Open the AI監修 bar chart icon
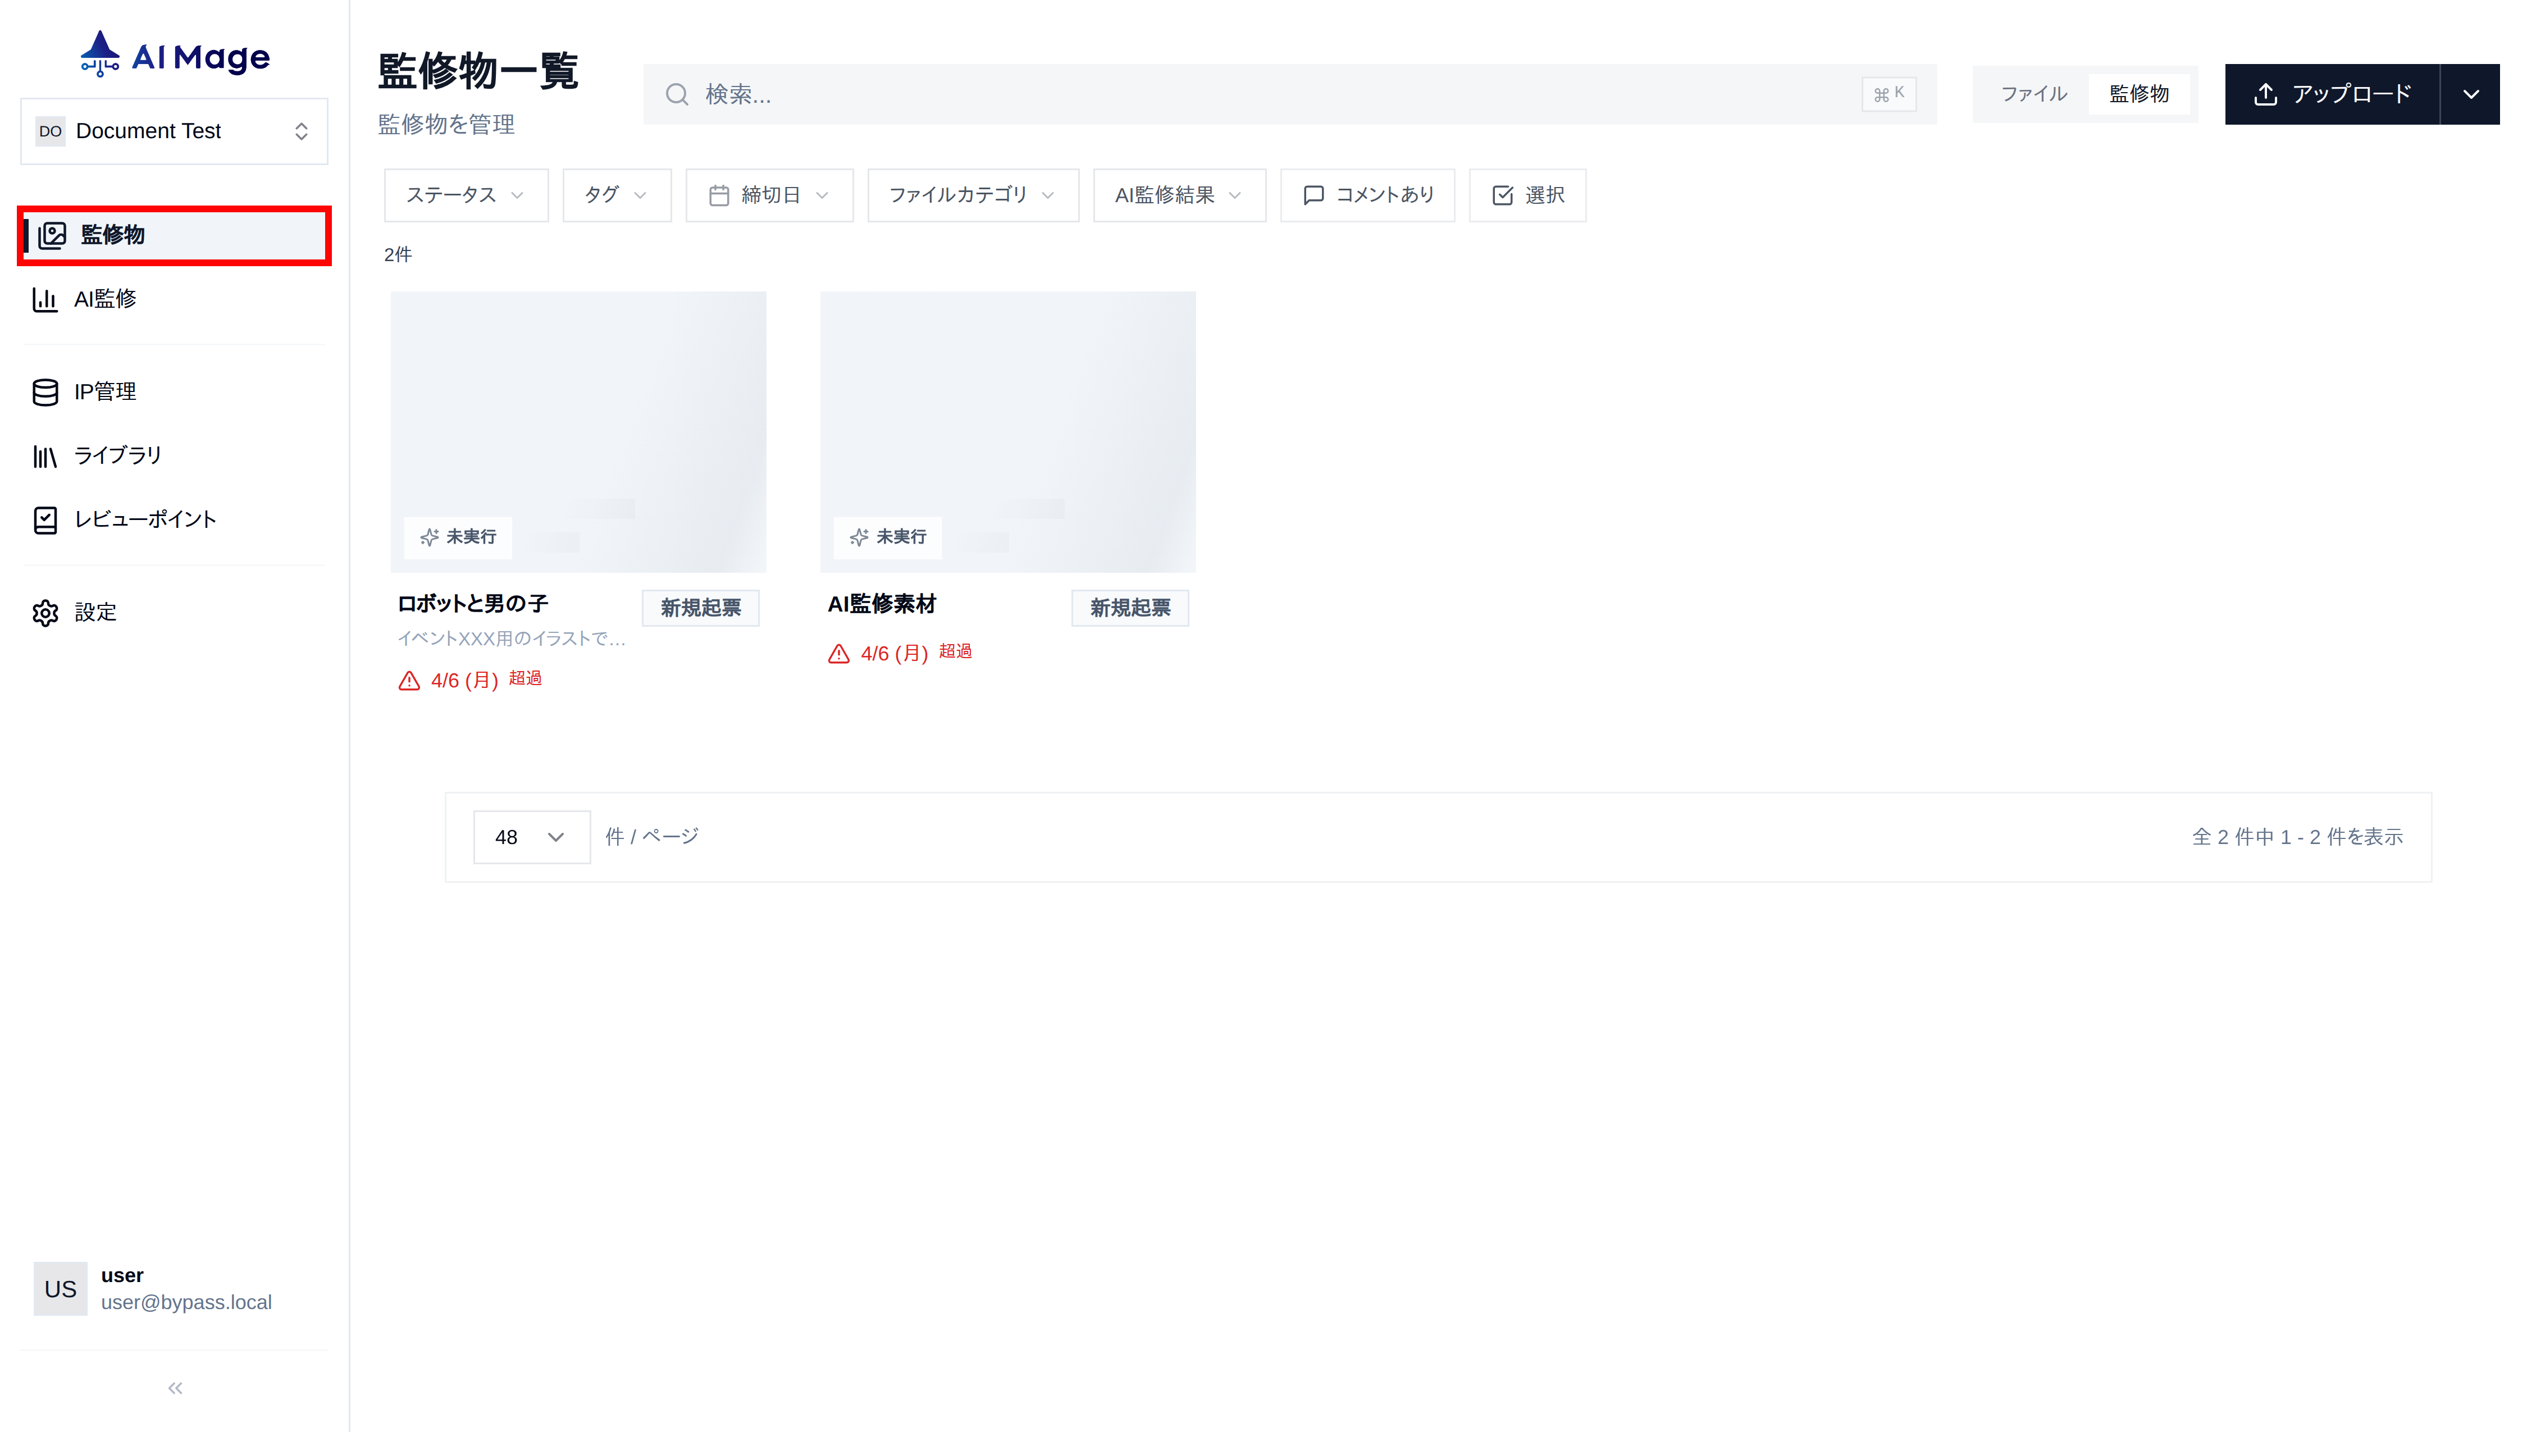This screenshot has width=2527, height=1432. [x=45, y=299]
